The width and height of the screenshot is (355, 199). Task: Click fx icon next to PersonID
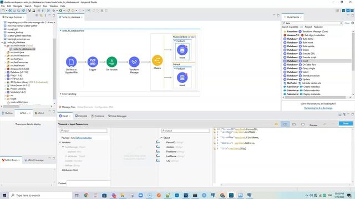coord(158,143)
